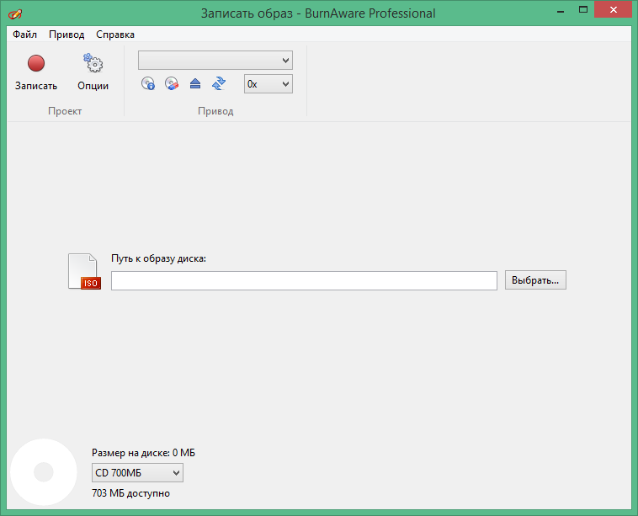
Task: Open the Файл menu
Action: [24, 35]
